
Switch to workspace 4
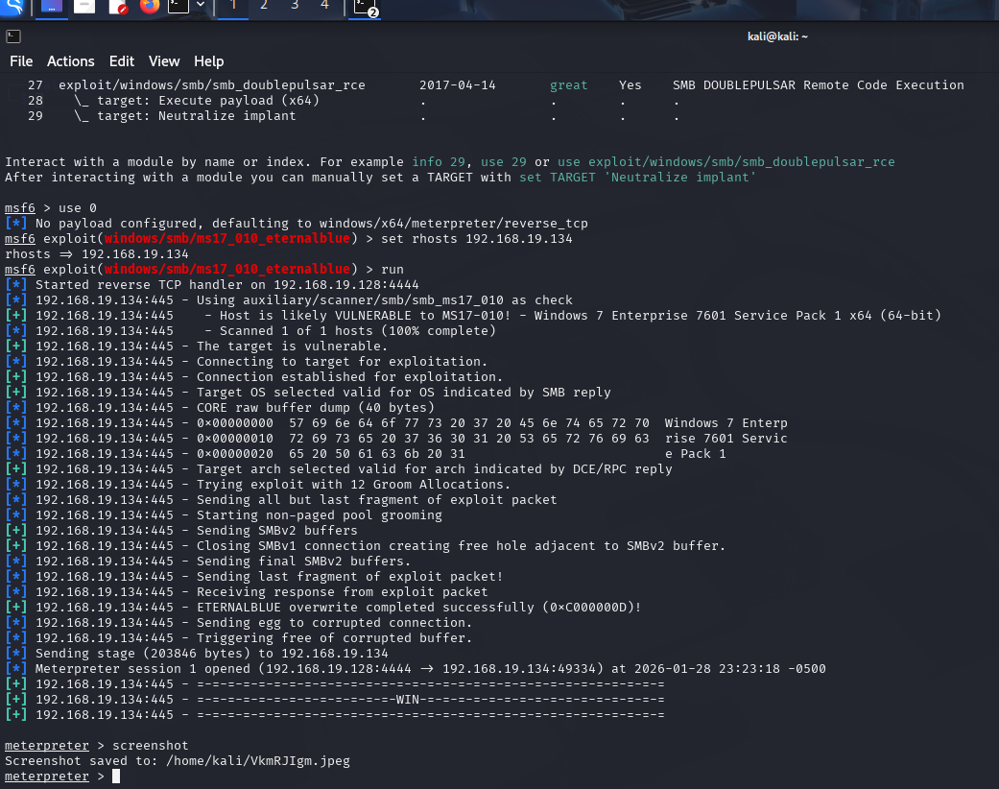point(325,6)
